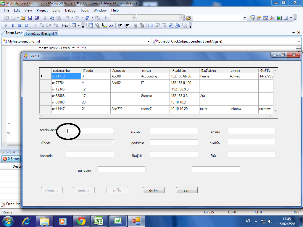303x227 pixels.
Task: Click the Quick Info icon
Action: pos(104,25)
